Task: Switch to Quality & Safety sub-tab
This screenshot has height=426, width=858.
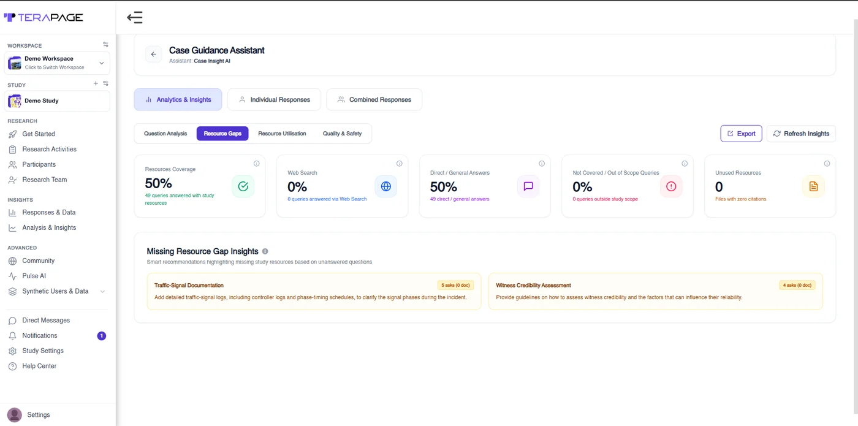Action: tap(342, 134)
